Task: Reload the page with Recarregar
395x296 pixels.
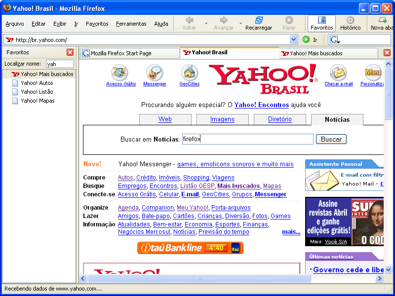Action: tap(259, 23)
